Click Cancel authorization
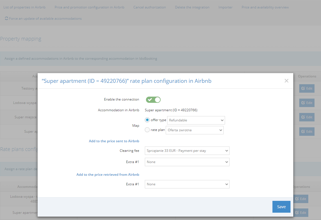 pyautogui.click(x=150, y=7)
